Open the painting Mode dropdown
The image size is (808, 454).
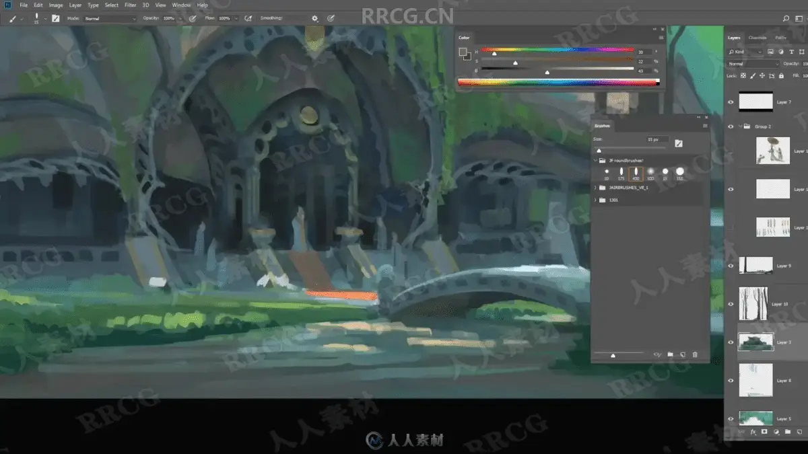110,18
